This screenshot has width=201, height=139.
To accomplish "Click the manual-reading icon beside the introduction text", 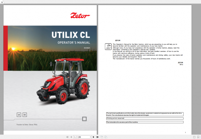I will click(x=108, y=47).
